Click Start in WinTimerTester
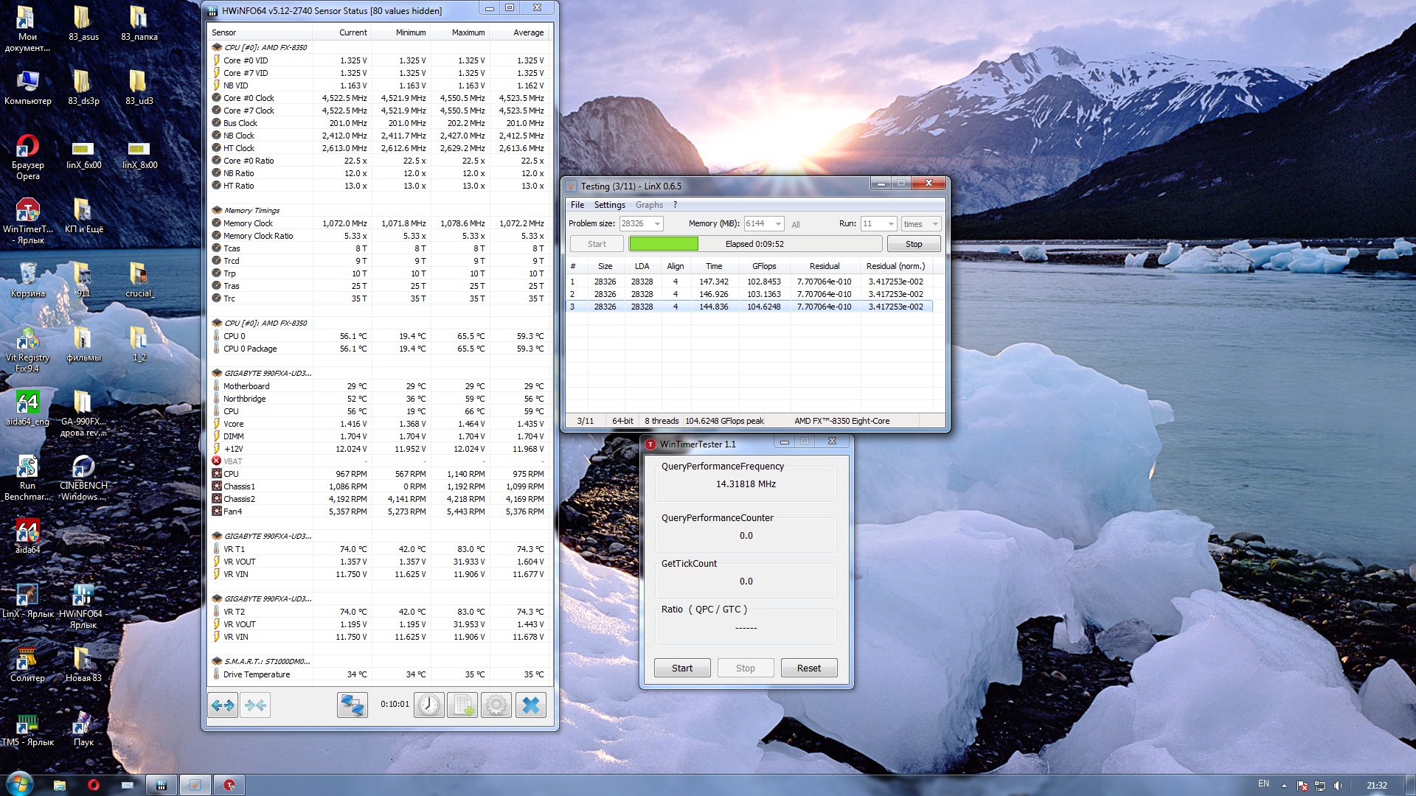 point(682,668)
